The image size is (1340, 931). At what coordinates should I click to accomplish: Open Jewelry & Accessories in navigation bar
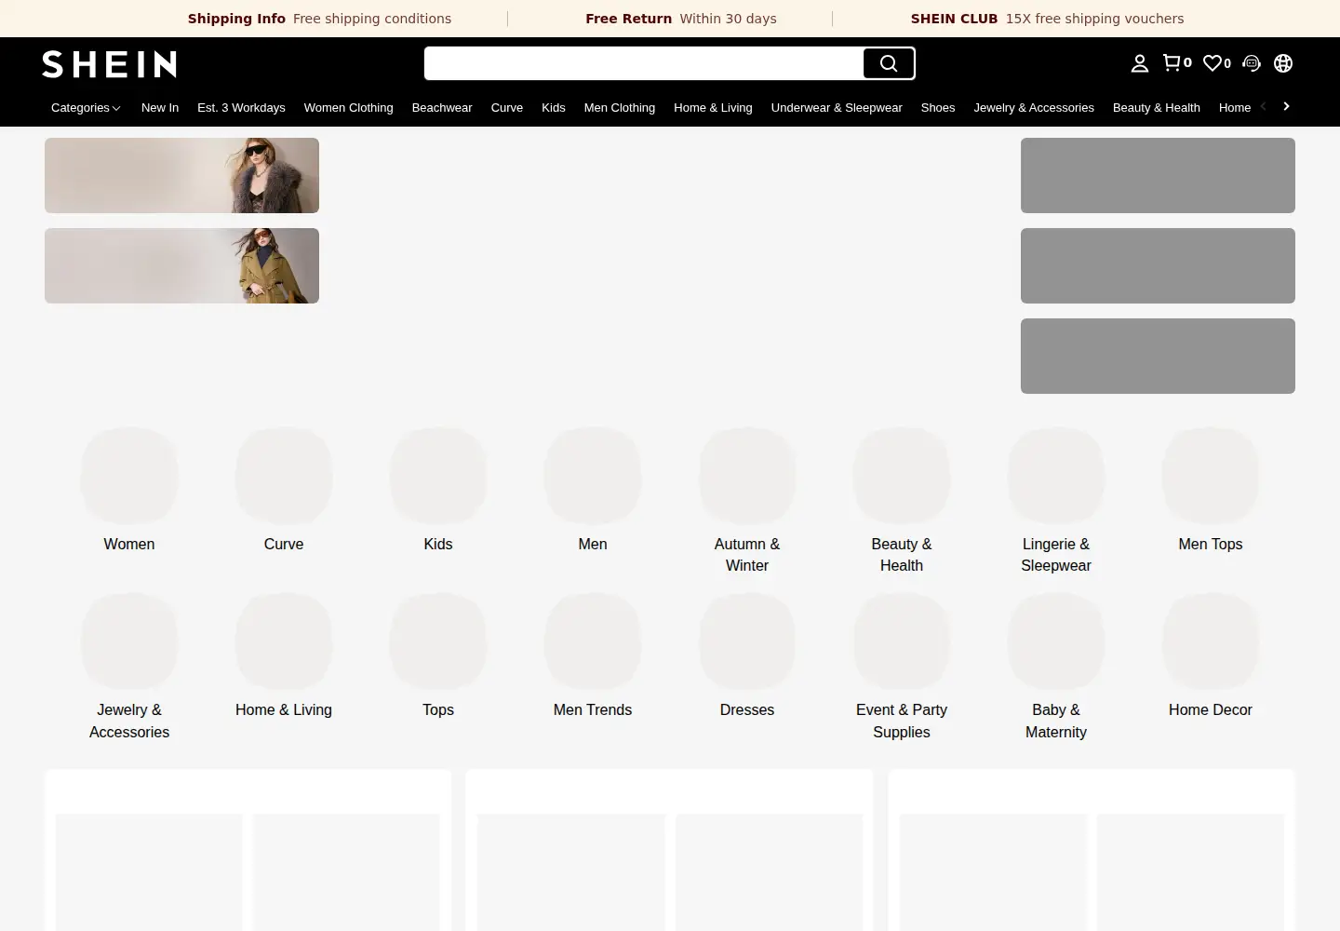[x=1034, y=107]
